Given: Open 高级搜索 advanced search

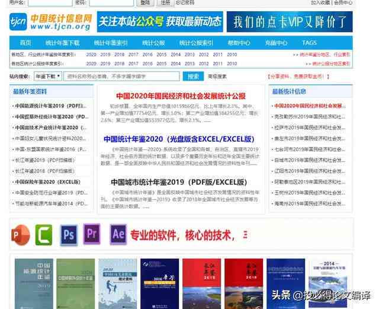Looking at the screenshot, I should pyautogui.click(x=217, y=77).
